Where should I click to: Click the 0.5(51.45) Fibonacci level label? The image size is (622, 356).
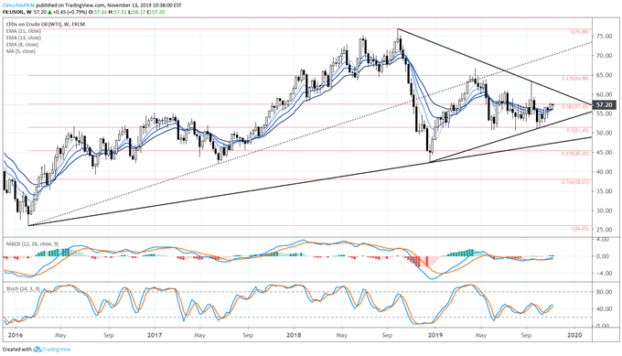pos(578,130)
